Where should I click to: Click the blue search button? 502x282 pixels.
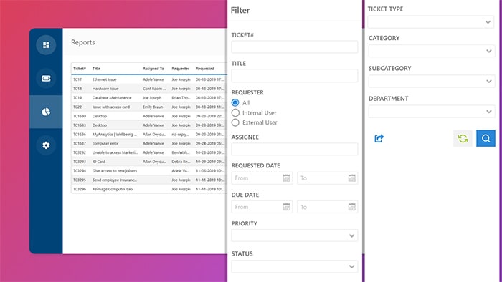coord(486,138)
